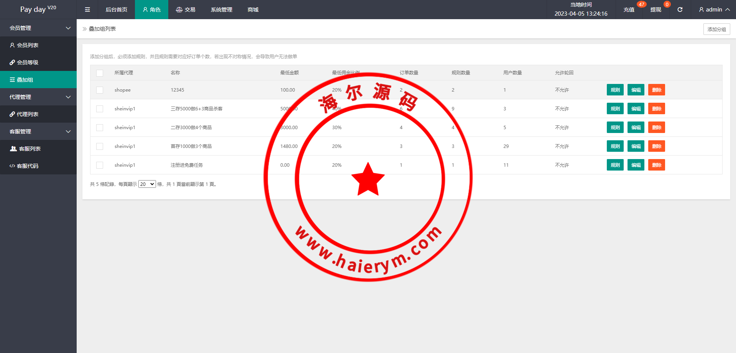Screen dimensions: 736x353
Task: Click the 客服代码 code icon in sidebar
Action: [x=12, y=166]
